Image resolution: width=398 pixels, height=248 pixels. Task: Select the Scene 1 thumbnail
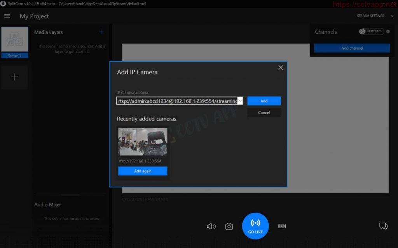coord(15,40)
